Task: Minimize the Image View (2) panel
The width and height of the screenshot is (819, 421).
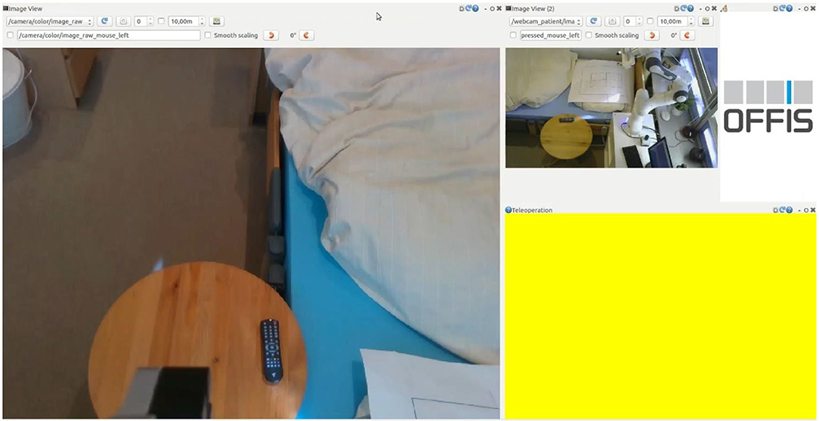Action: coord(700,8)
